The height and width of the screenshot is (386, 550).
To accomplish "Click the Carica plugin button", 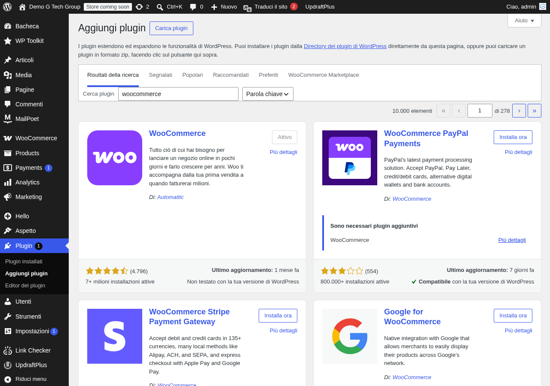I will click(x=171, y=28).
